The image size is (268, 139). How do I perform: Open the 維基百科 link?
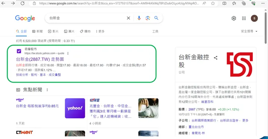[207, 102]
